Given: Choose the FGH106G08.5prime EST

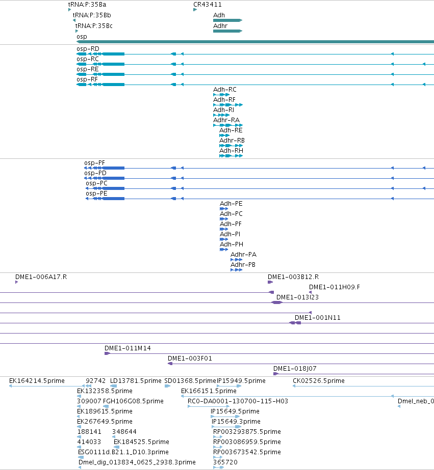Looking at the screenshot, I should click(x=133, y=401).
